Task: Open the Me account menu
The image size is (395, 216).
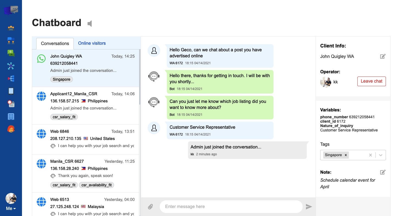Action: pos(11,209)
